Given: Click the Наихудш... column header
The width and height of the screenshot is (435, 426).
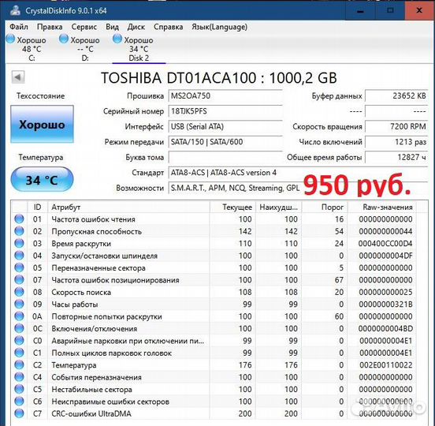Looking at the screenshot, I should (x=278, y=207).
